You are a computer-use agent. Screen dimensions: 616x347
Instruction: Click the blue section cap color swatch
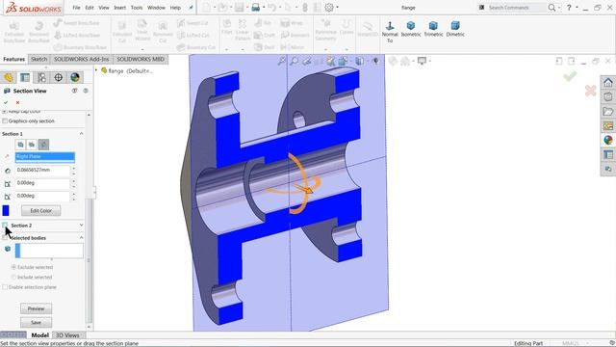(x=6, y=210)
